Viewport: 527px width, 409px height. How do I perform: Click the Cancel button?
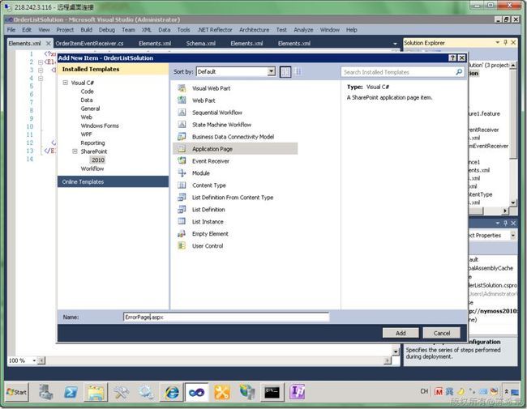click(442, 333)
